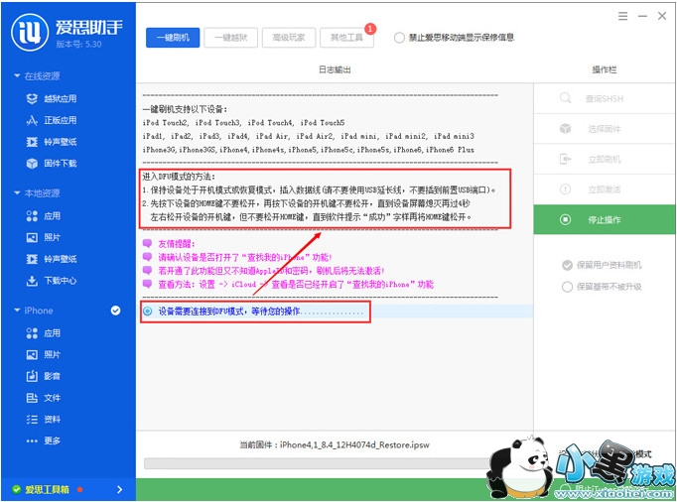
Task: Collapse the 在线资源 section
Action: coord(17,76)
